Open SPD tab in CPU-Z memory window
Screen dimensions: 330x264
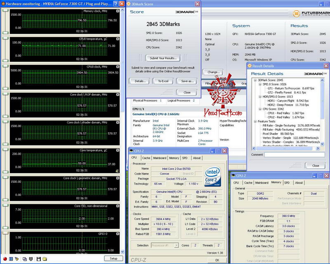point(287,183)
